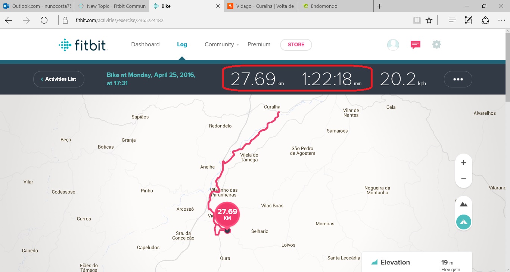
Task: Open reading view icon
Action: tap(417, 20)
